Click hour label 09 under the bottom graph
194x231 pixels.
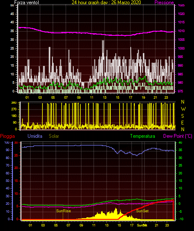(x=81, y=225)
